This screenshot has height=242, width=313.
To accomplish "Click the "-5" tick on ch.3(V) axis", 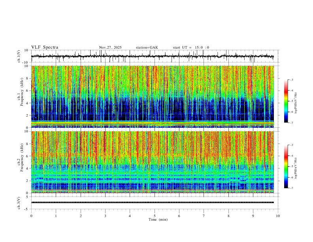I will 27,209.
